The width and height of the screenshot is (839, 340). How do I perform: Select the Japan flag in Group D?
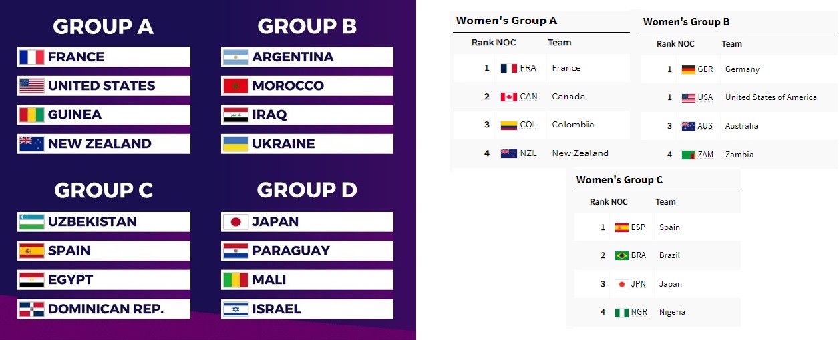tap(236, 222)
